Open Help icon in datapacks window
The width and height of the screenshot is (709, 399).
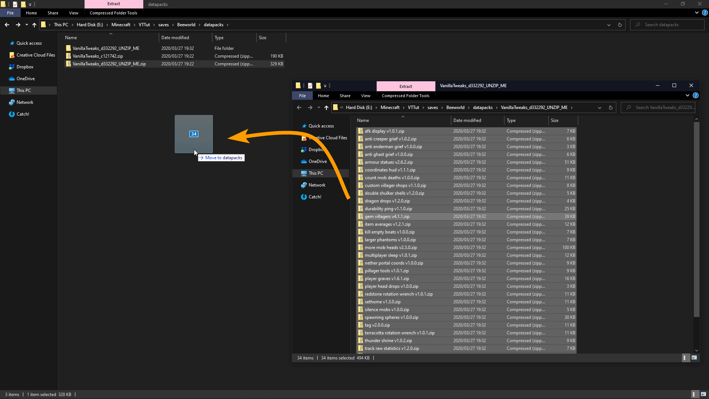(x=705, y=13)
